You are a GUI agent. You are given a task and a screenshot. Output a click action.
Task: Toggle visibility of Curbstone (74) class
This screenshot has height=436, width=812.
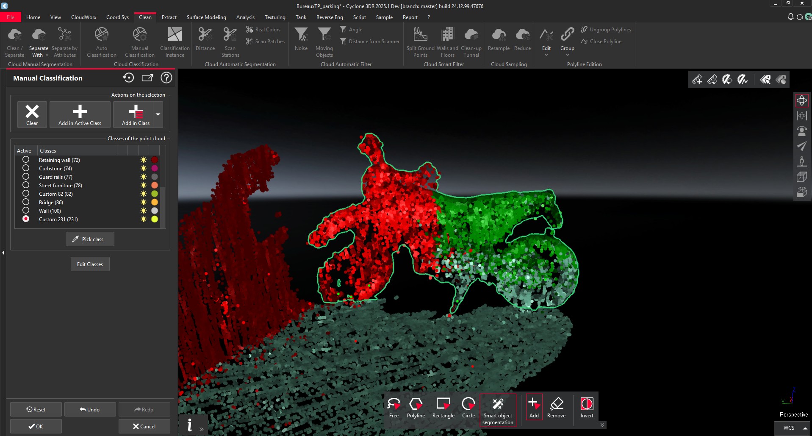tap(144, 168)
